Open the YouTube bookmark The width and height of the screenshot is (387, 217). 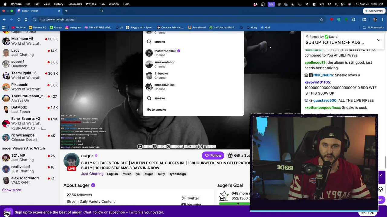18,27
